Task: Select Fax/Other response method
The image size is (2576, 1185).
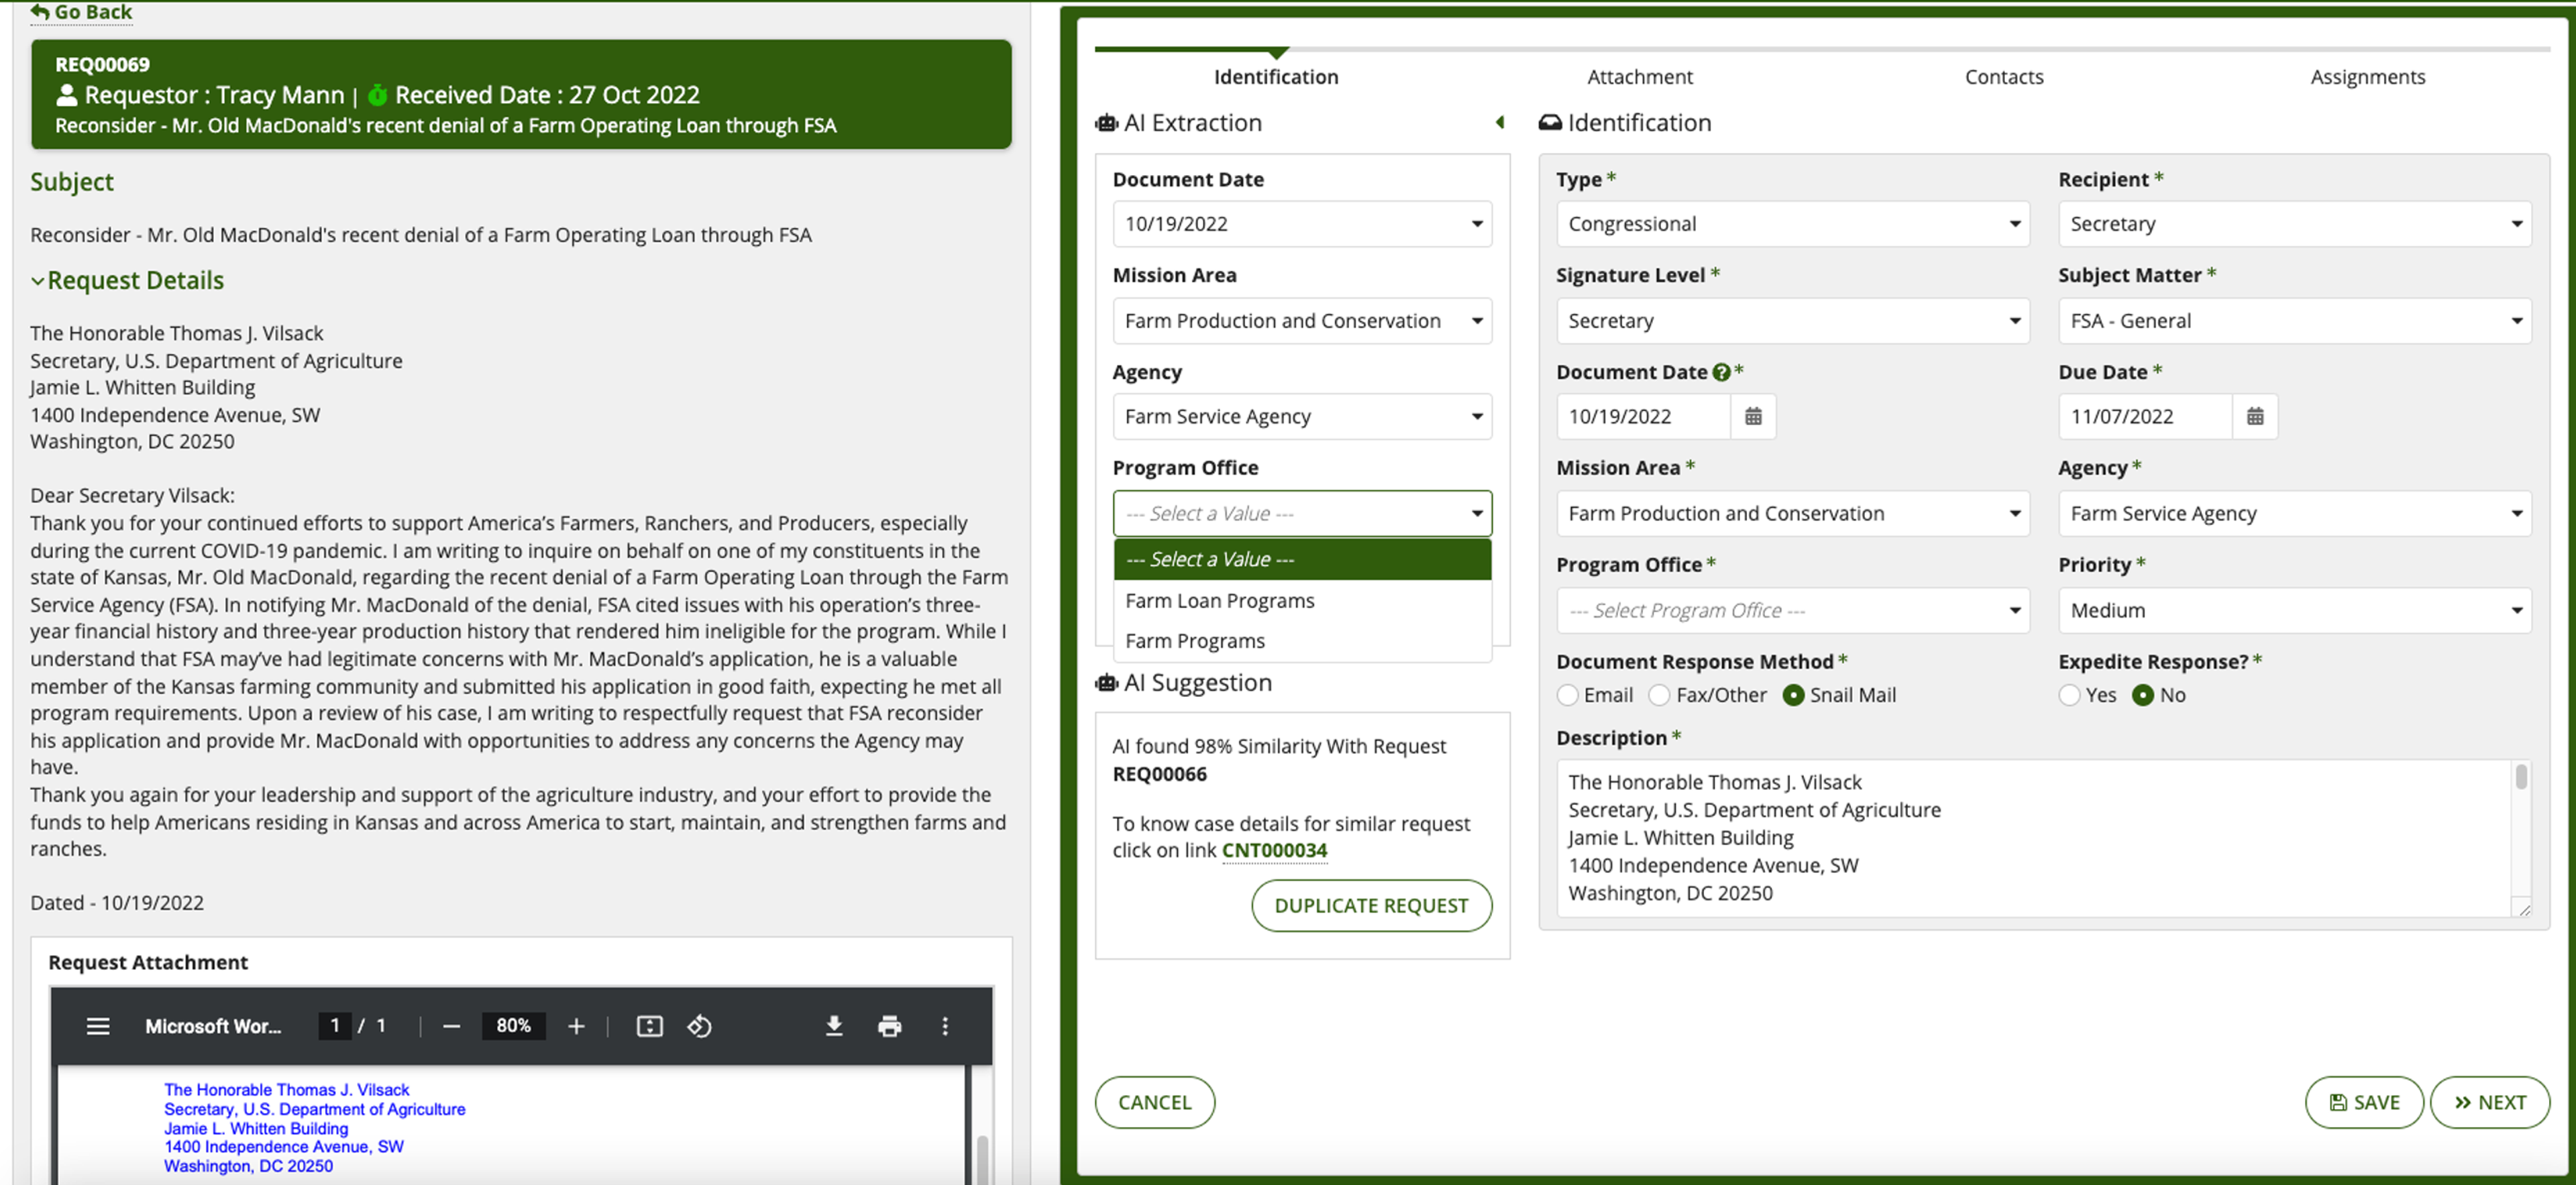Action: click(x=1659, y=695)
